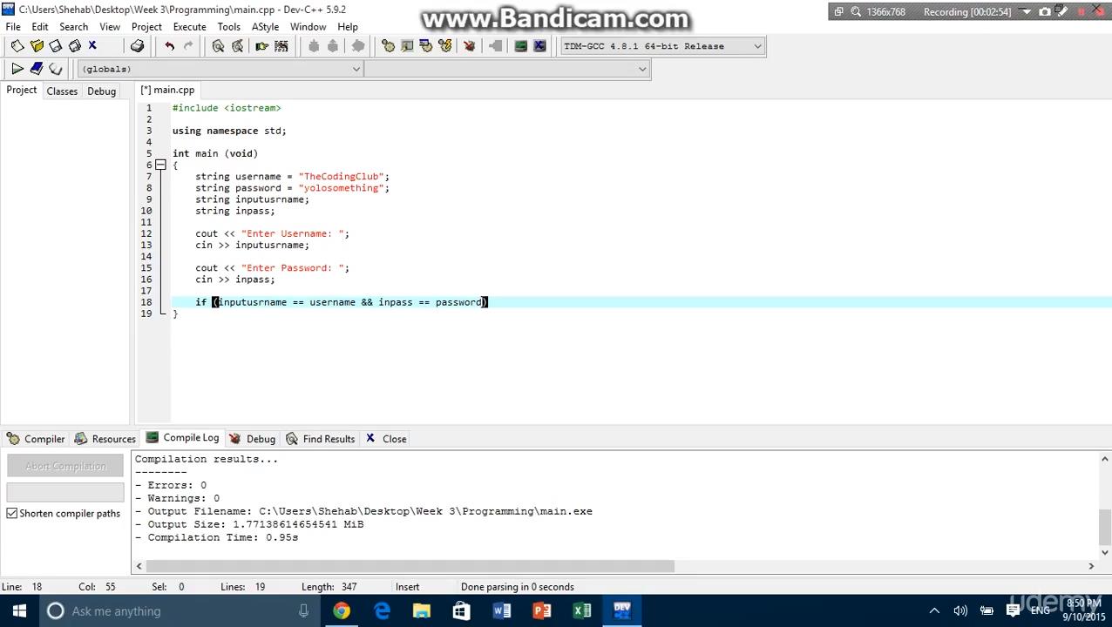1112x627 pixels.
Task: Click the Print toolbar icon
Action: click(x=137, y=46)
